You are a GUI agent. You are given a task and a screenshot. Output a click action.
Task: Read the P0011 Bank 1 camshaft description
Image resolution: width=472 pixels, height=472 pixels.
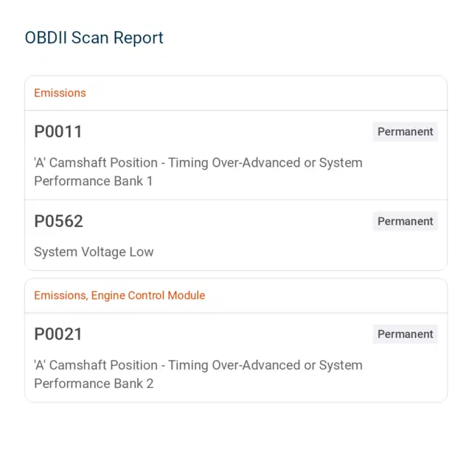tap(198, 172)
